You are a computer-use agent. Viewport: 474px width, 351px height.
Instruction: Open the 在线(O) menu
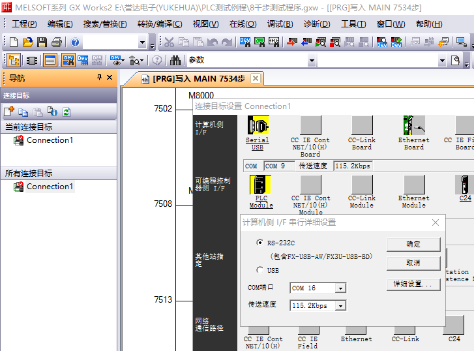coord(243,24)
